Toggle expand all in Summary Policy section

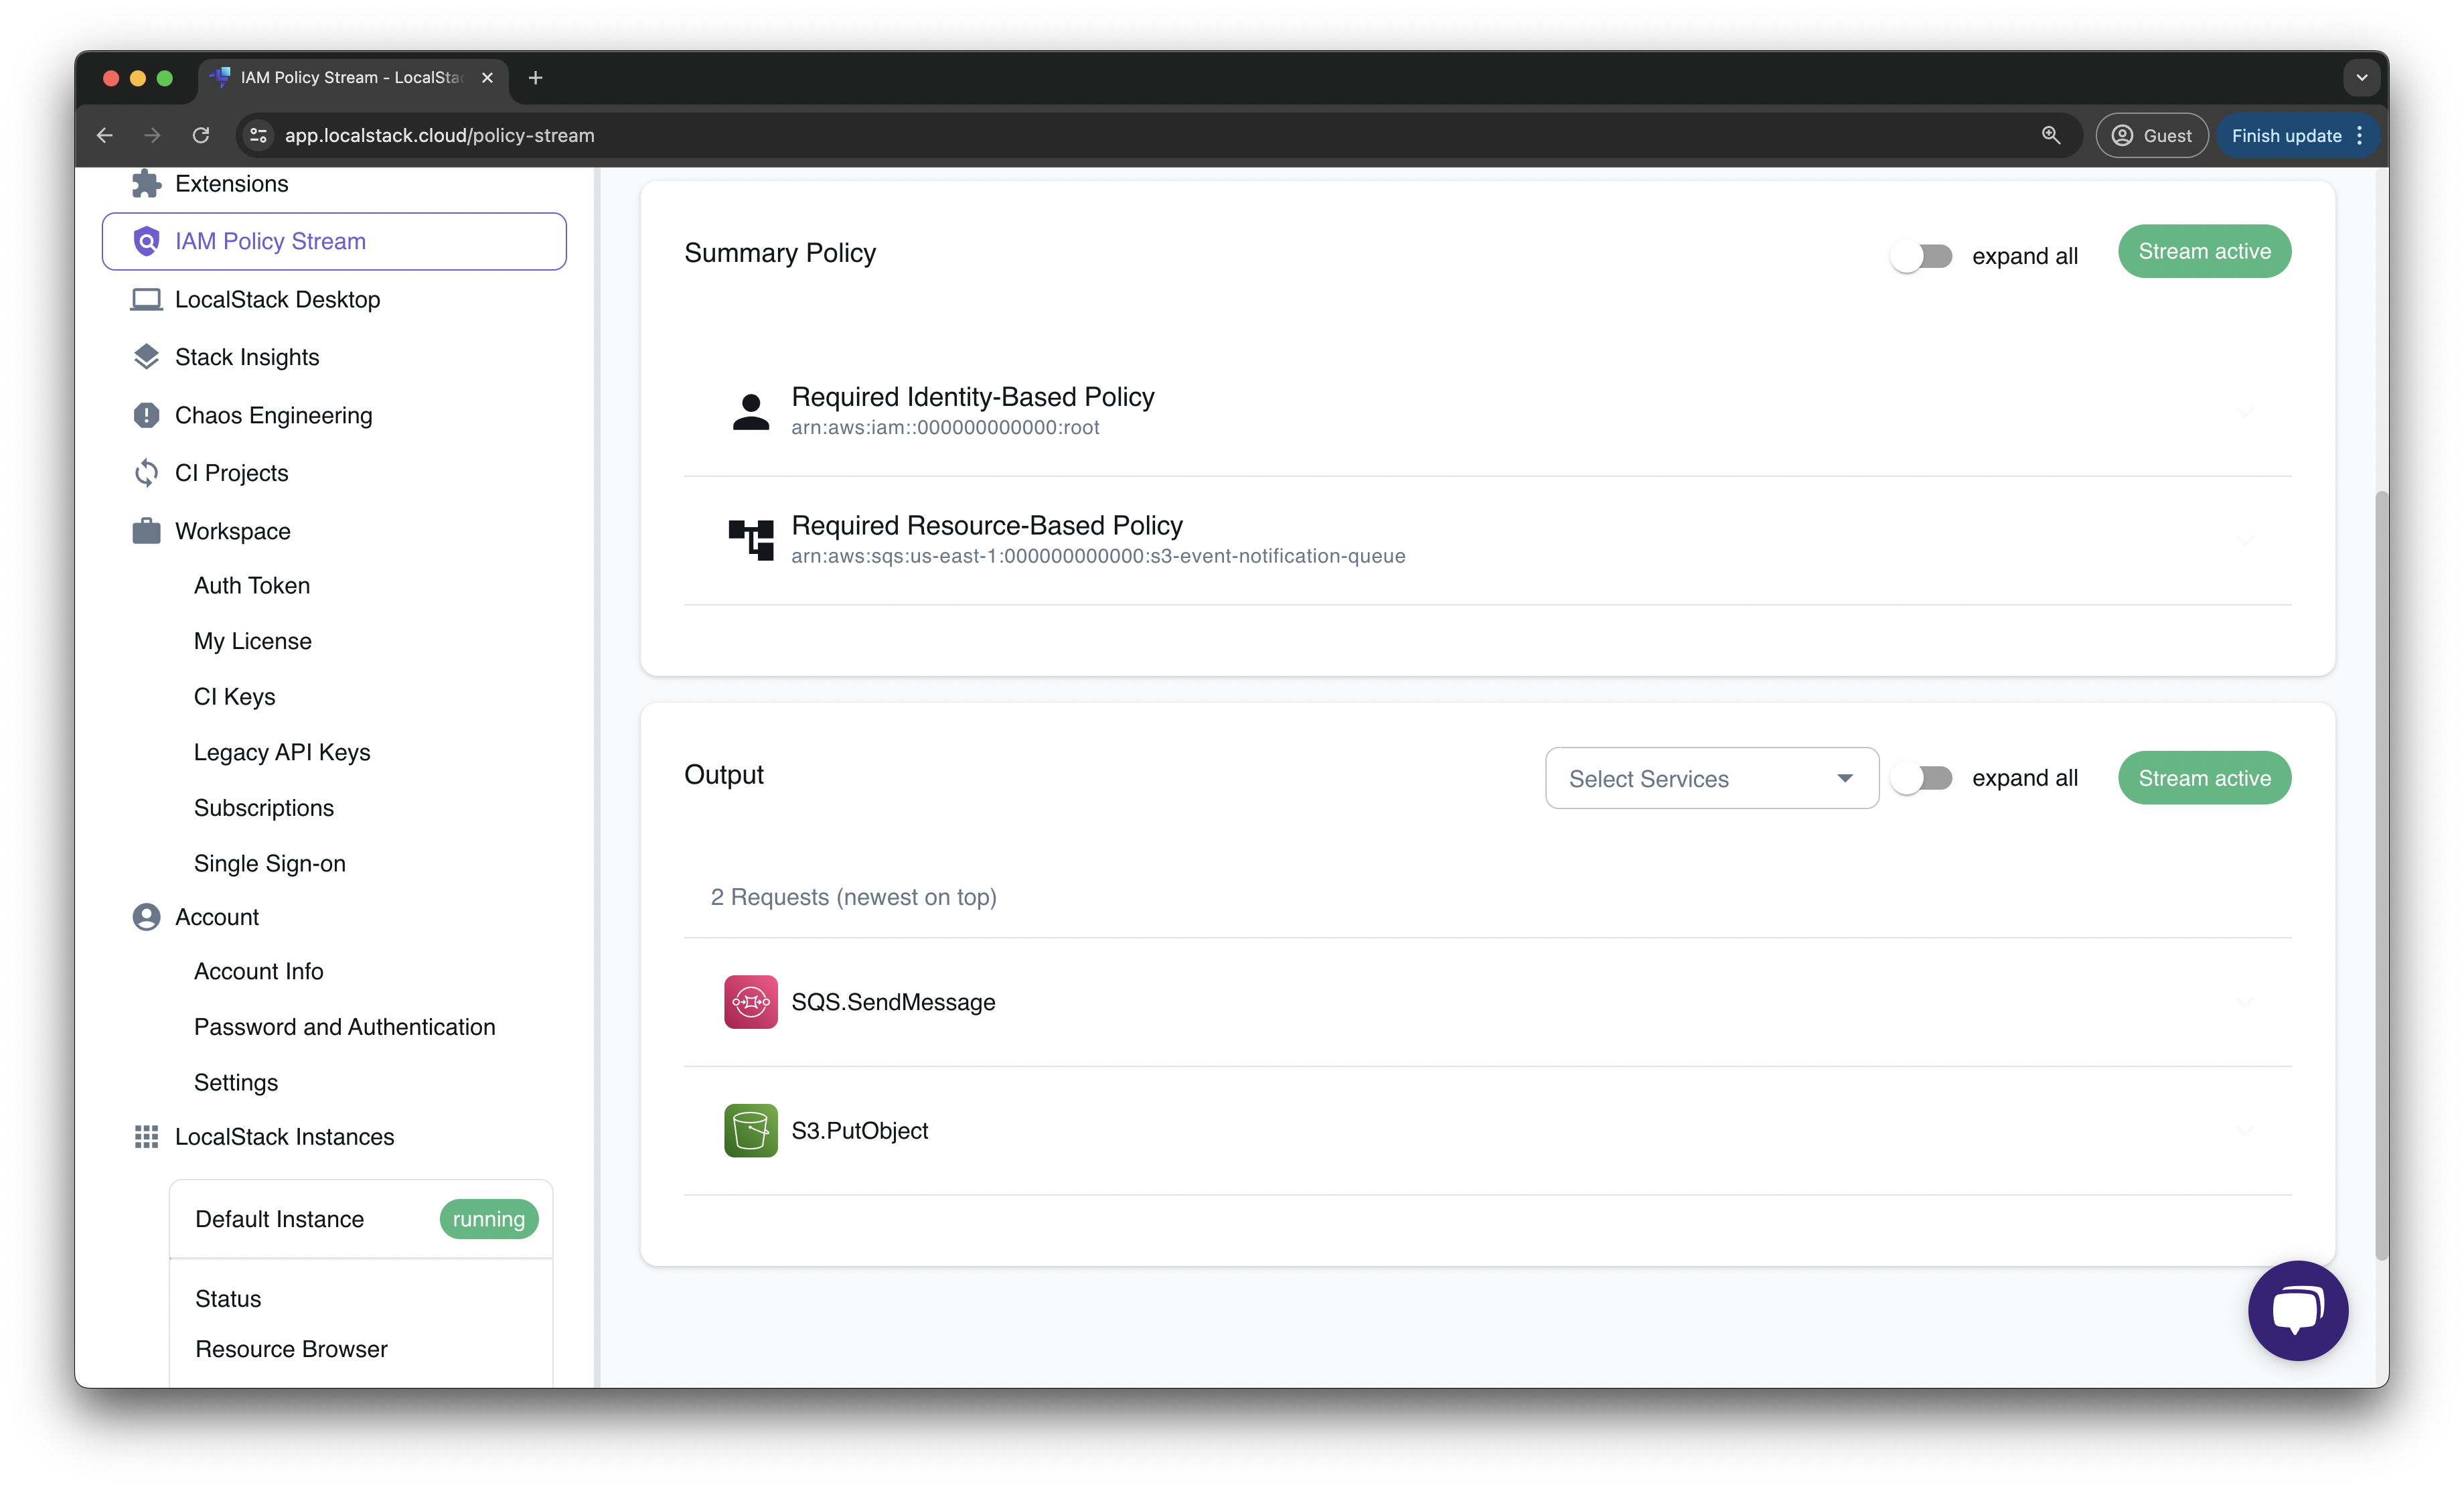[x=1924, y=252]
